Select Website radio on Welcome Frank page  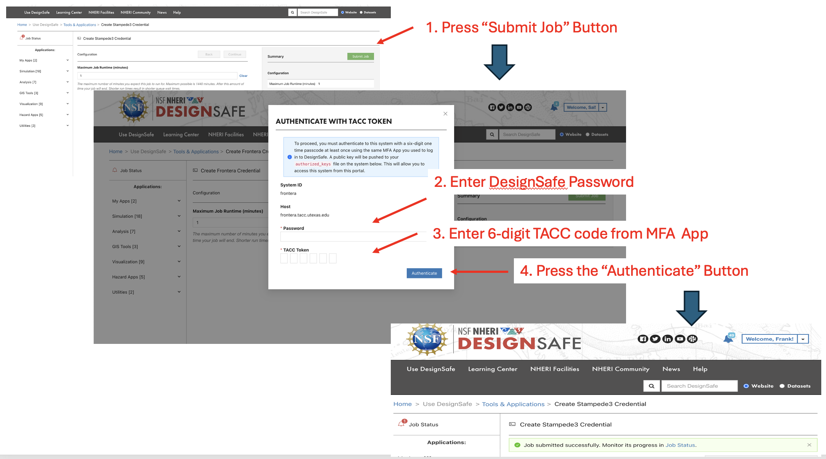(x=746, y=386)
